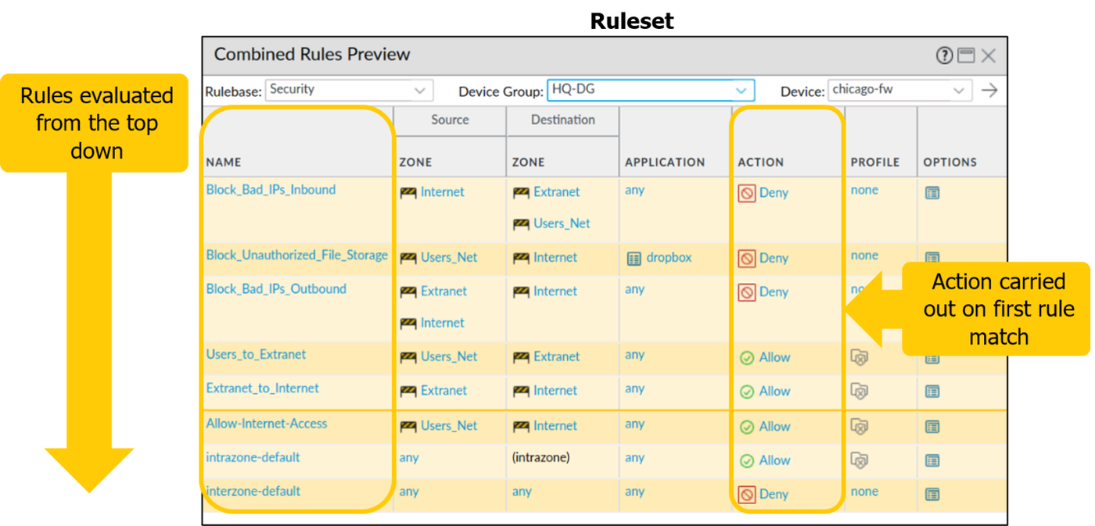Click the NAME column header
Image resolution: width=1095 pixels, height=526 pixels.
click(x=224, y=163)
